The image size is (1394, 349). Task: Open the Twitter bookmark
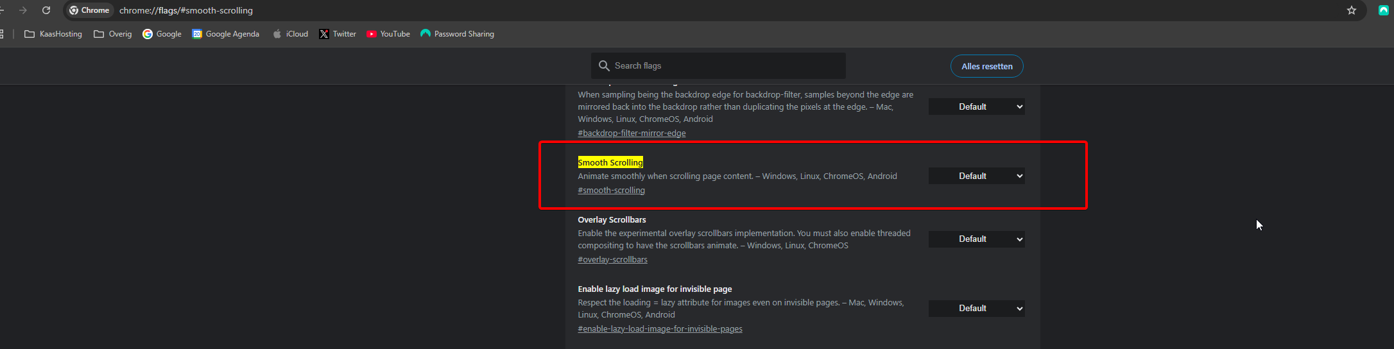click(338, 34)
